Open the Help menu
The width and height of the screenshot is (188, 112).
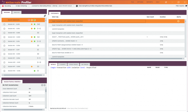click(158, 2)
